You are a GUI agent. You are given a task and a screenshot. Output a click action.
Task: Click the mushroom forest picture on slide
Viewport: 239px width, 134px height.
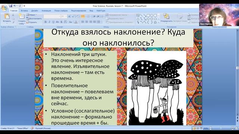[156, 88]
